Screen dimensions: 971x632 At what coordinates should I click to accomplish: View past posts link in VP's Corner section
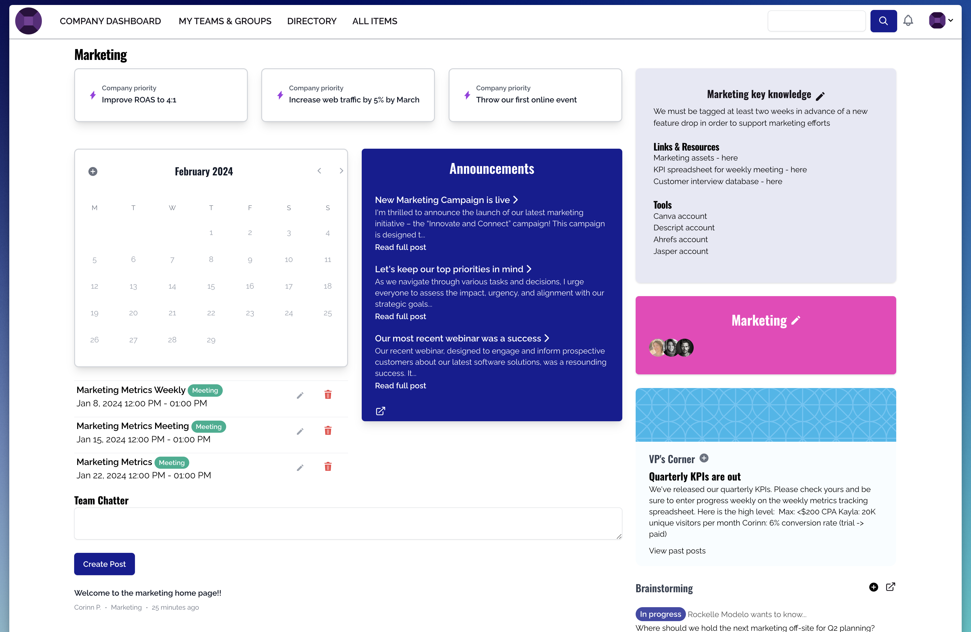coord(677,551)
